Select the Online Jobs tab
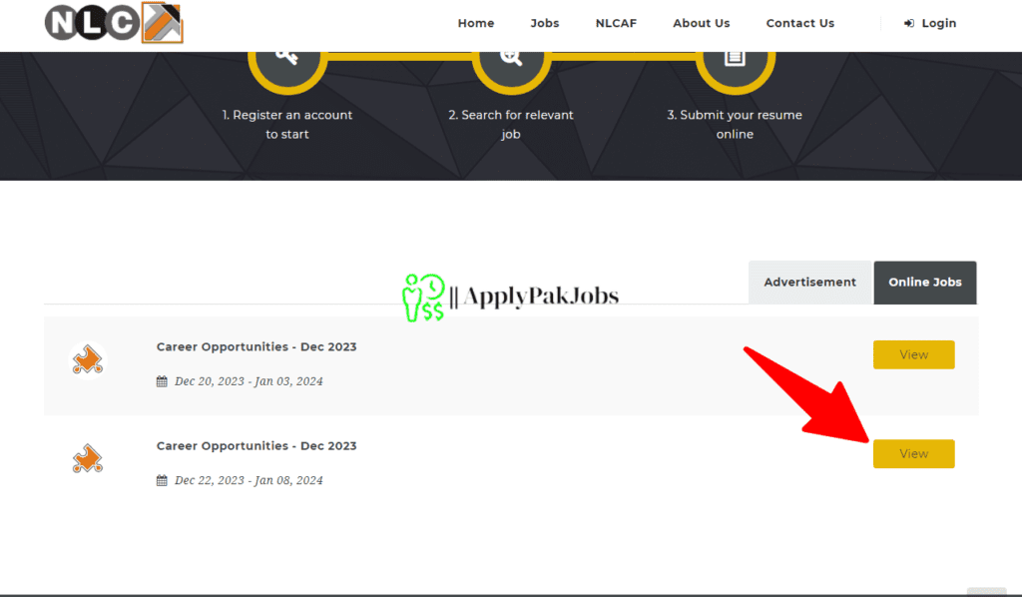 925,283
